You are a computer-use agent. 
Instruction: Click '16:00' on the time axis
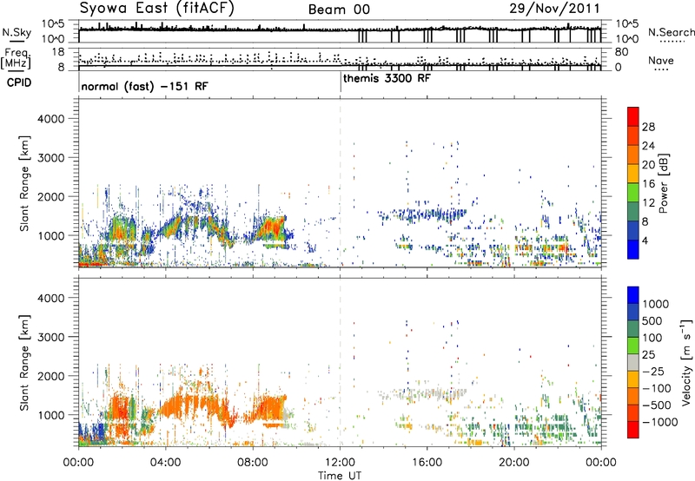click(427, 463)
